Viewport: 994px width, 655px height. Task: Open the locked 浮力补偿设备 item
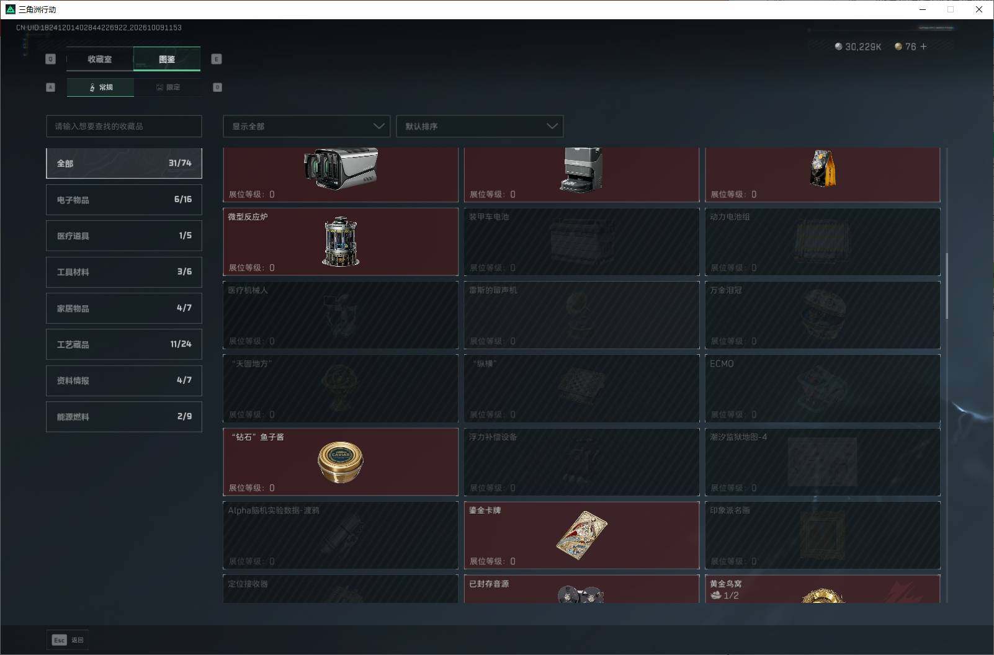point(581,462)
